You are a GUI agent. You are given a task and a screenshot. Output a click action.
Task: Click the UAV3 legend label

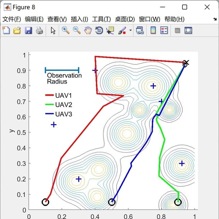pos(64,114)
